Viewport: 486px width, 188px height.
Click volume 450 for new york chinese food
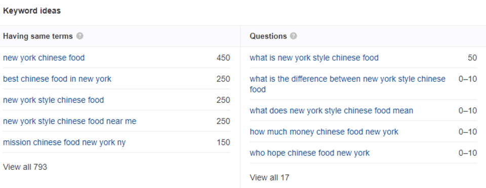[223, 58]
